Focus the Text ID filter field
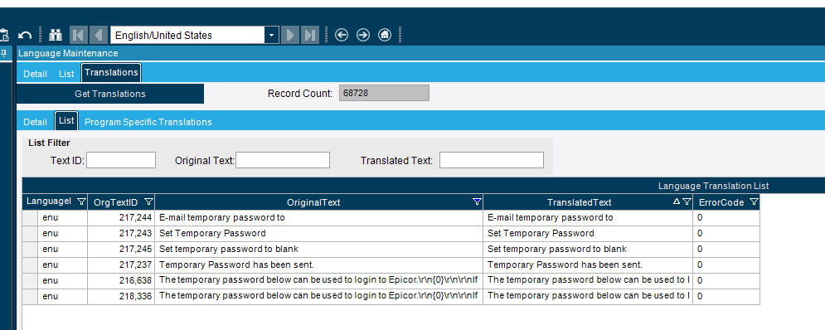 click(121, 160)
